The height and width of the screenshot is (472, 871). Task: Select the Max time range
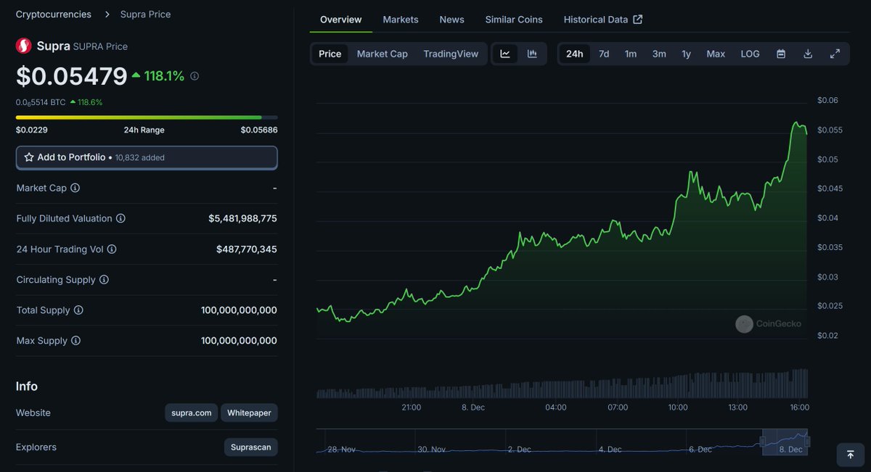click(716, 54)
